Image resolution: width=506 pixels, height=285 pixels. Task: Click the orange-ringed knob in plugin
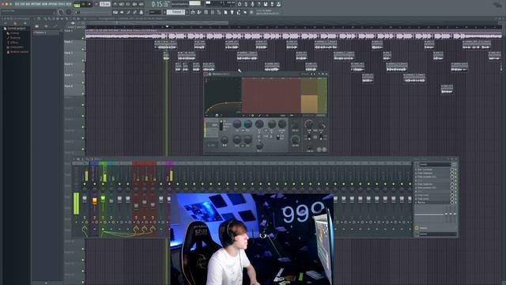tap(309, 123)
